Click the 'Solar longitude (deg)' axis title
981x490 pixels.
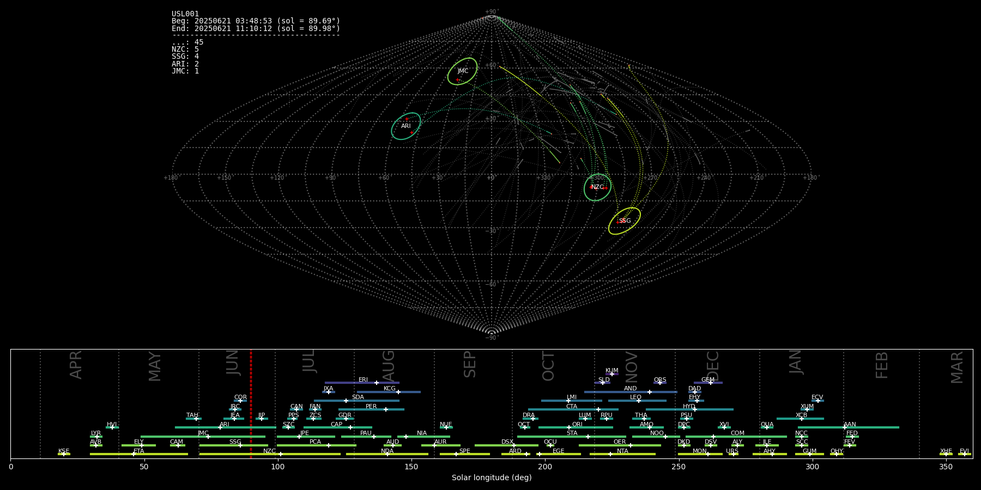point(492,477)
